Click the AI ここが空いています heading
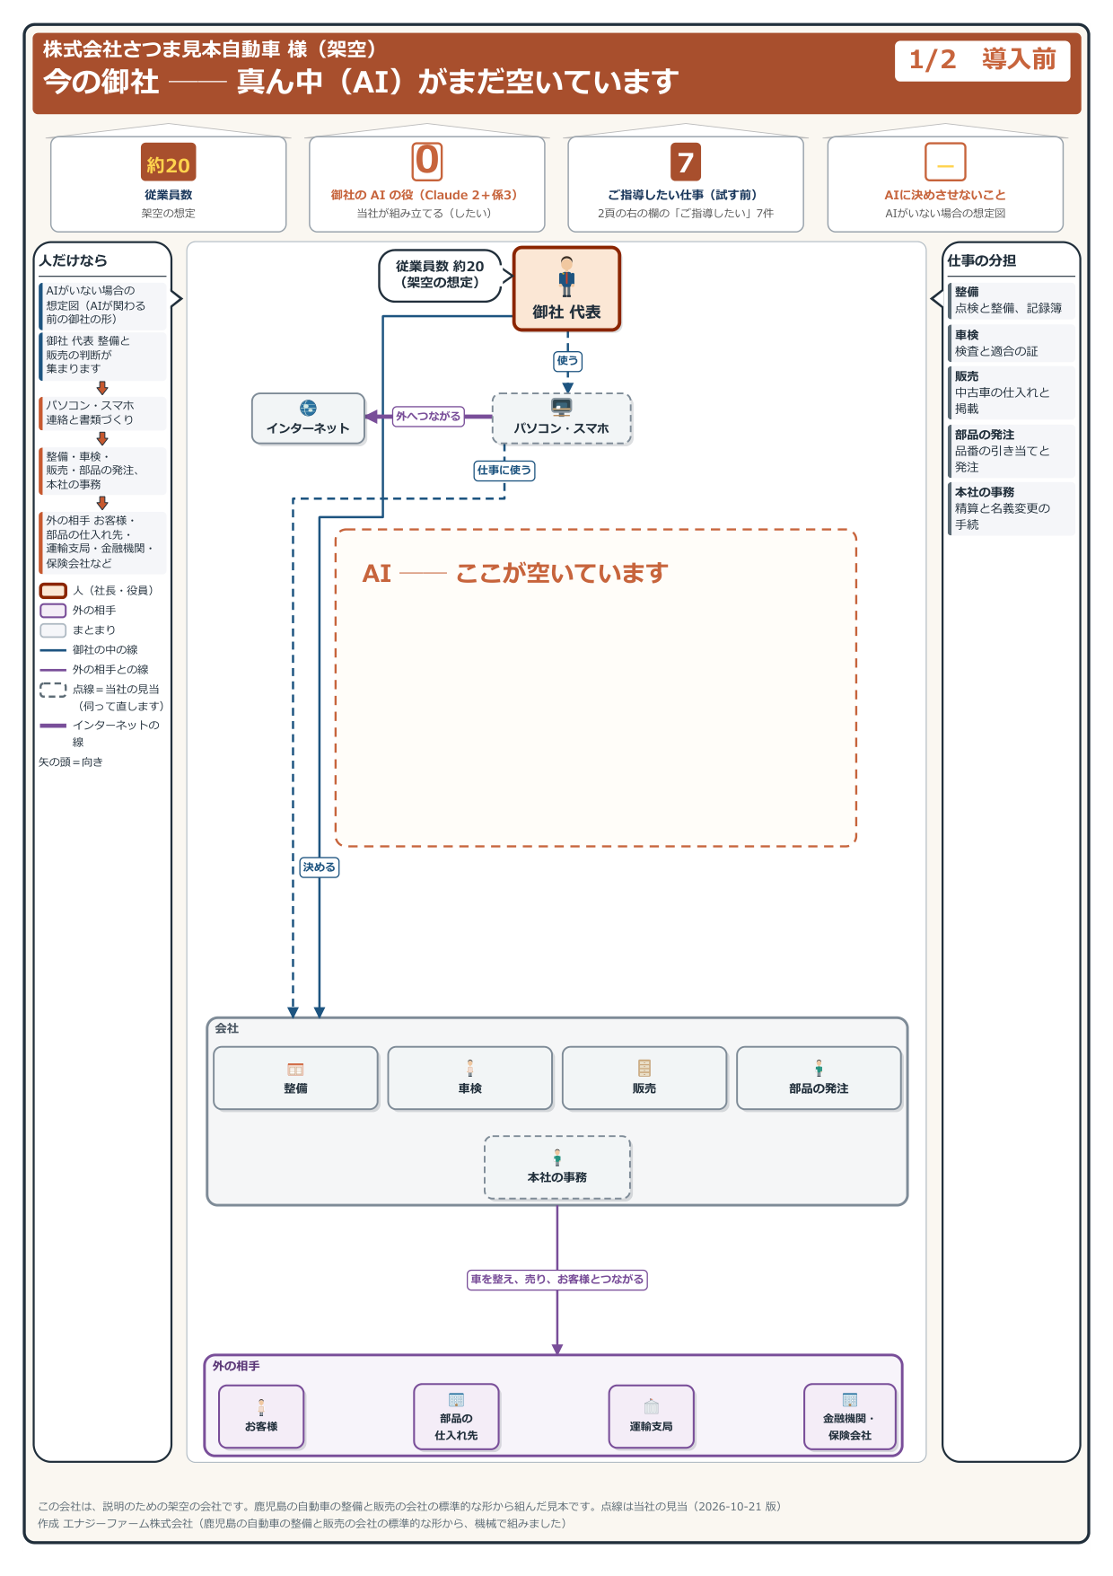This screenshot has height=1576, width=1113. tap(515, 573)
